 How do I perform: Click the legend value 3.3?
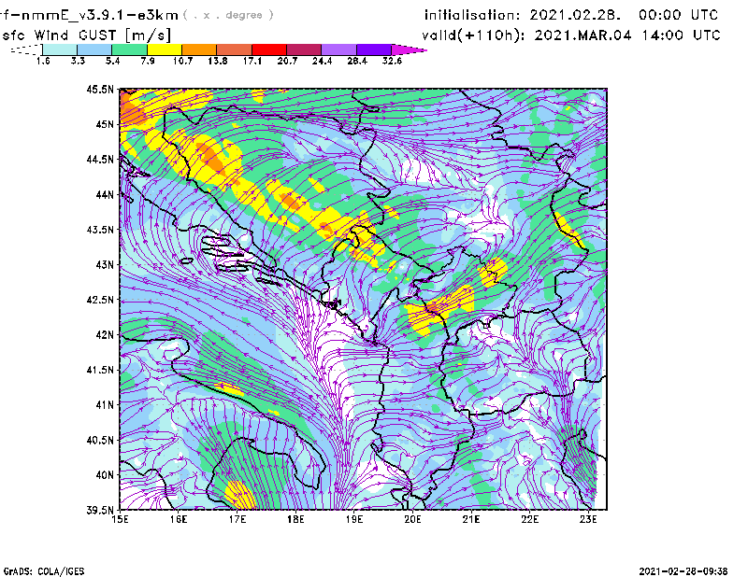click(x=78, y=61)
